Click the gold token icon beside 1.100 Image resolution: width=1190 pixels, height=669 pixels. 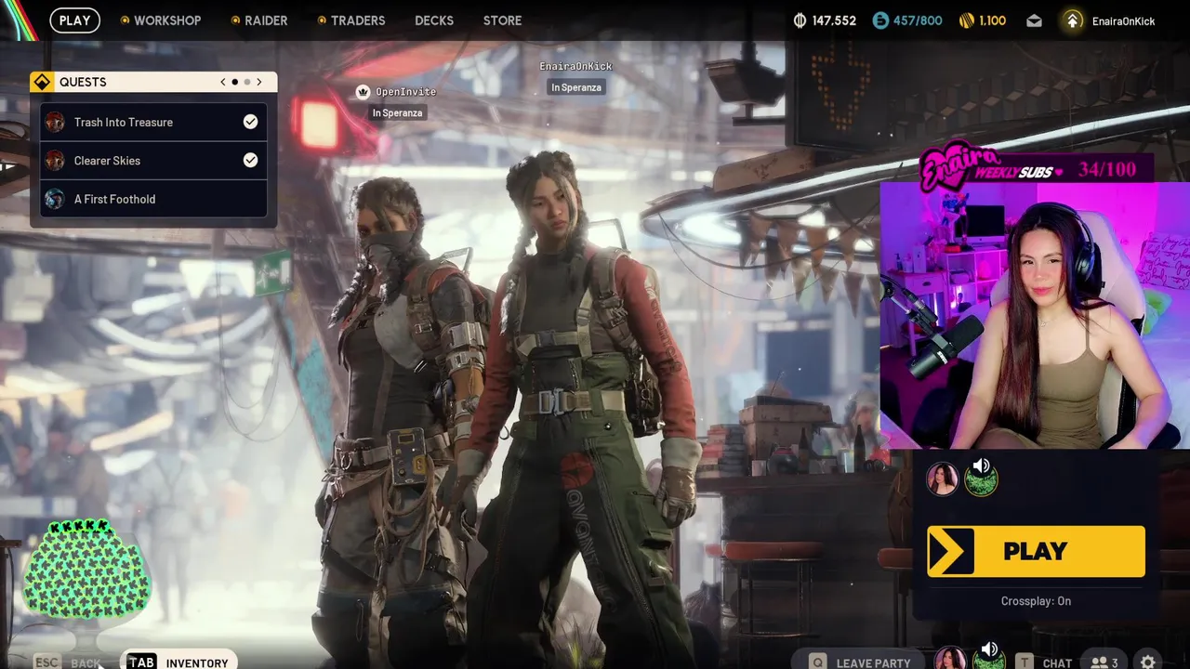(966, 20)
